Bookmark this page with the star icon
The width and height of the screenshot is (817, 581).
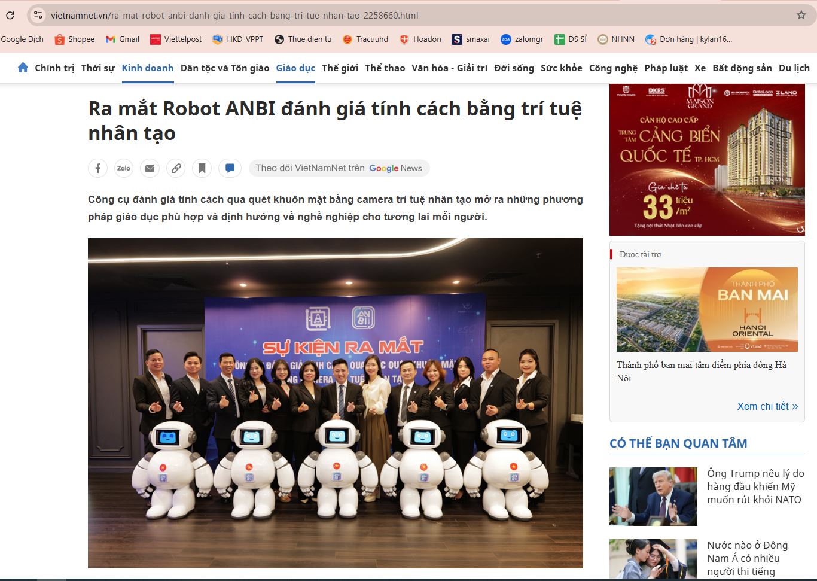pyautogui.click(x=801, y=16)
